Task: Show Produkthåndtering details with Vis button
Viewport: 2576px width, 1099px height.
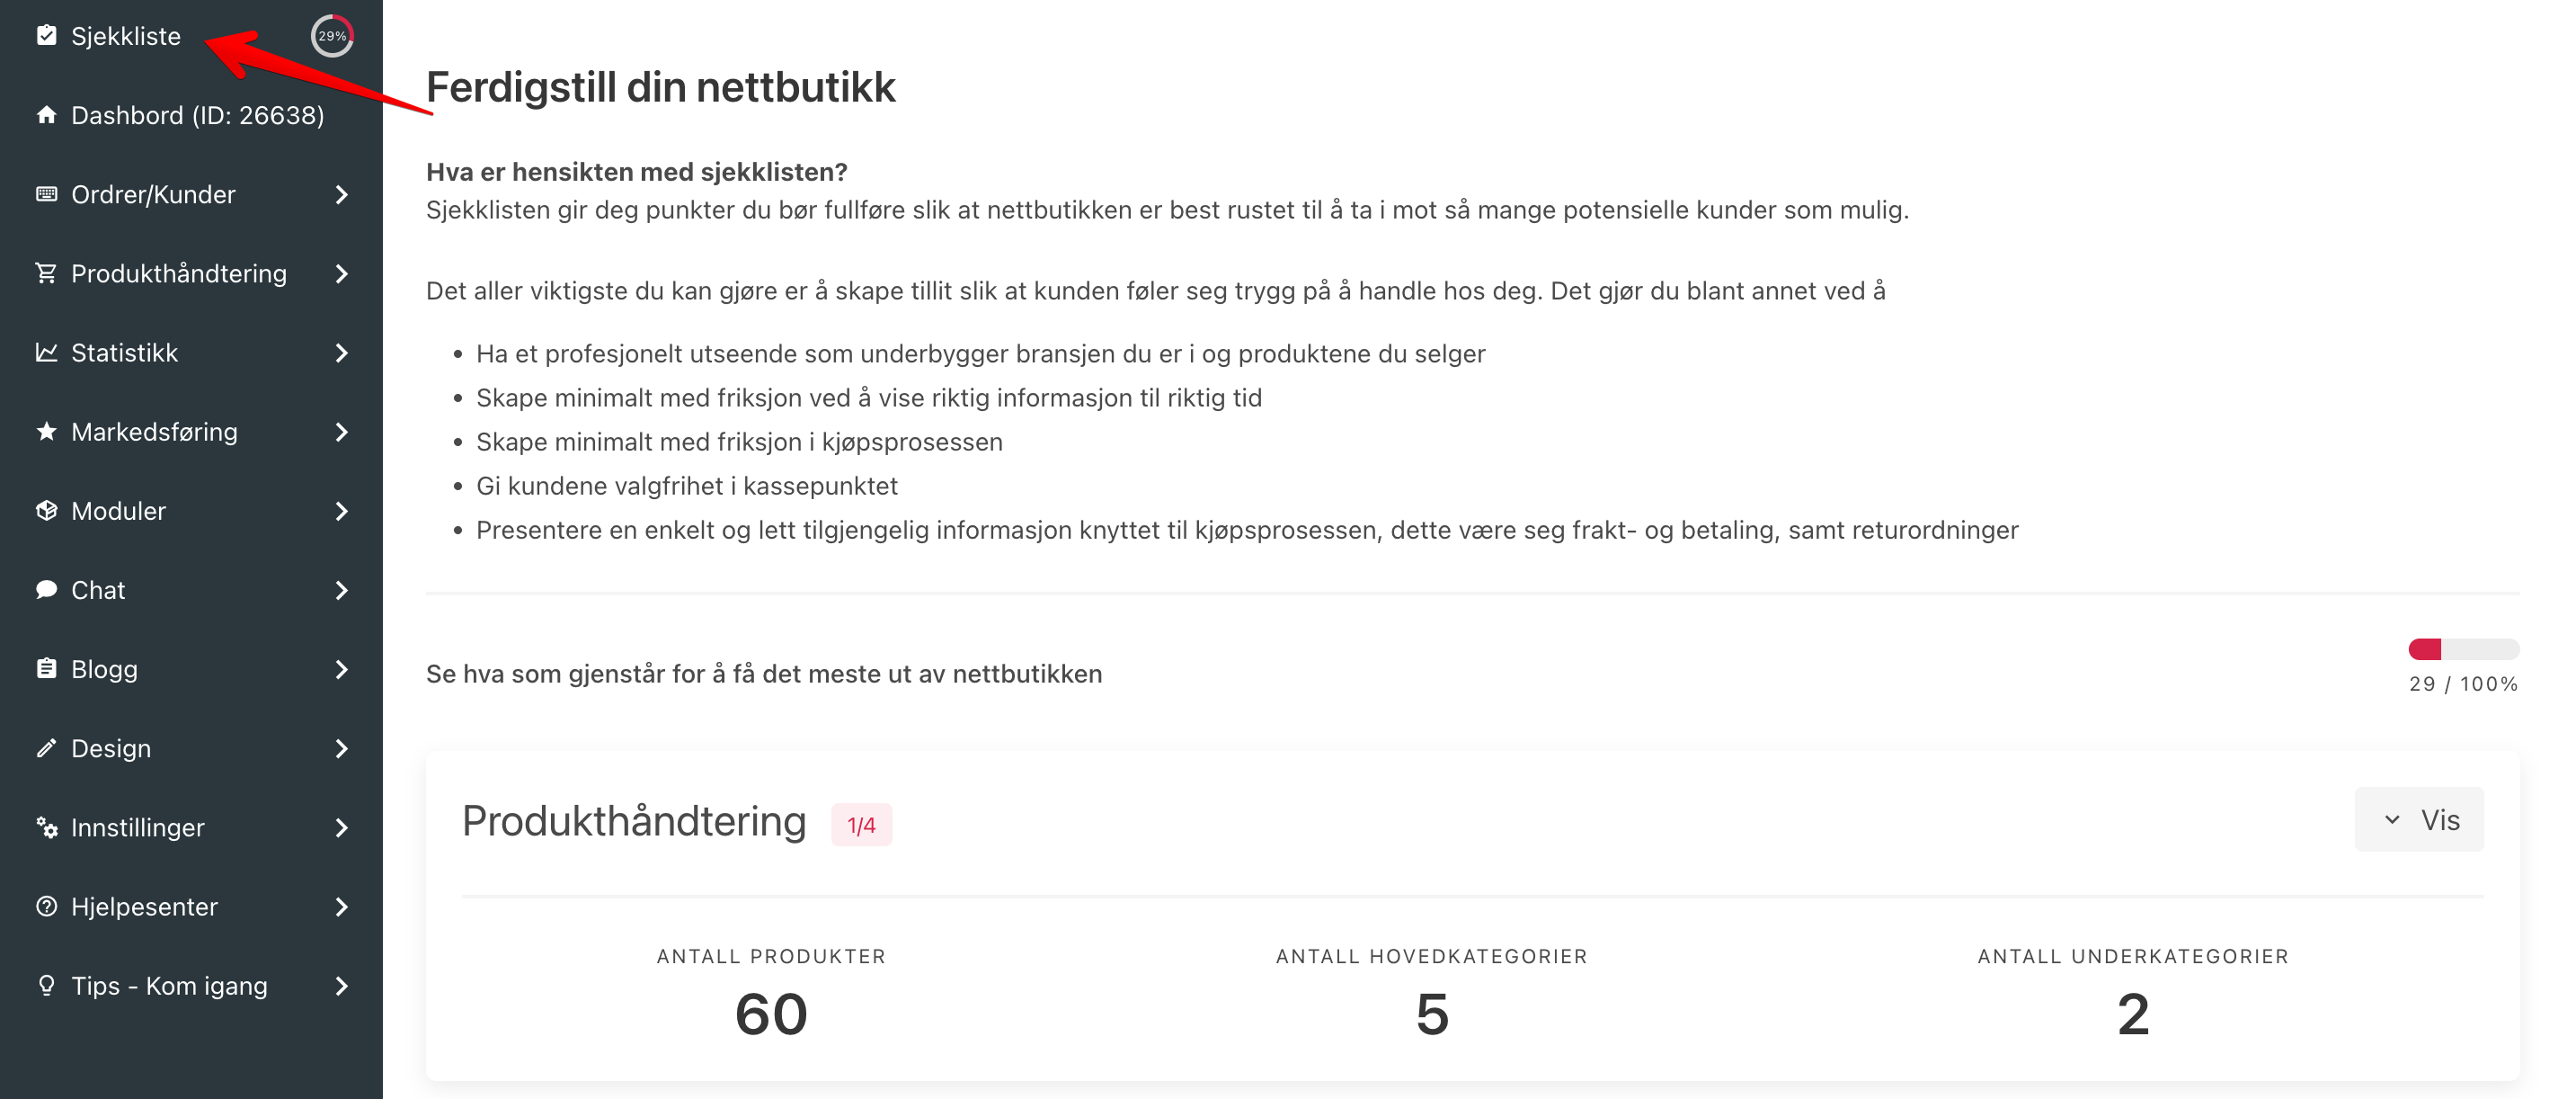Action: pyautogui.click(x=2418, y=818)
